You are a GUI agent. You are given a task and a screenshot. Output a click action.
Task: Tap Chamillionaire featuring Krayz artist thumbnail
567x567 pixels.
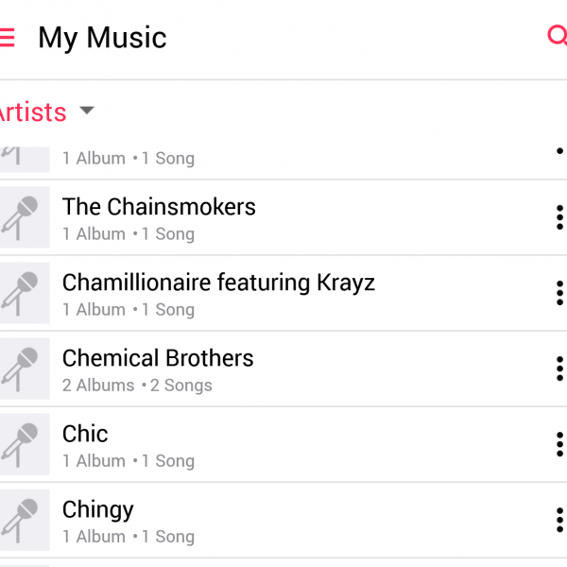click(24, 293)
